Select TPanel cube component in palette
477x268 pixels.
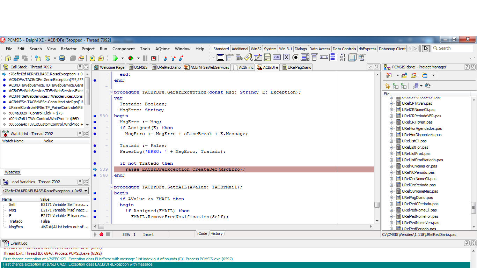tap(352, 57)
